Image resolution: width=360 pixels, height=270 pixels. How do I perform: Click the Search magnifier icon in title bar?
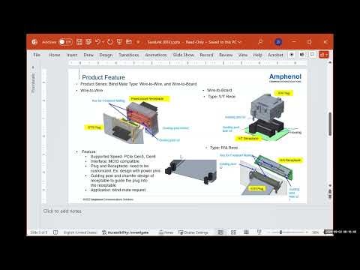(260, 42)
